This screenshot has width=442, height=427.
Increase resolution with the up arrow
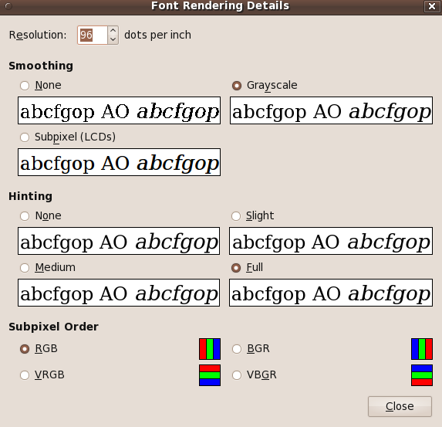pyautogui.click(x=113, y=30)
